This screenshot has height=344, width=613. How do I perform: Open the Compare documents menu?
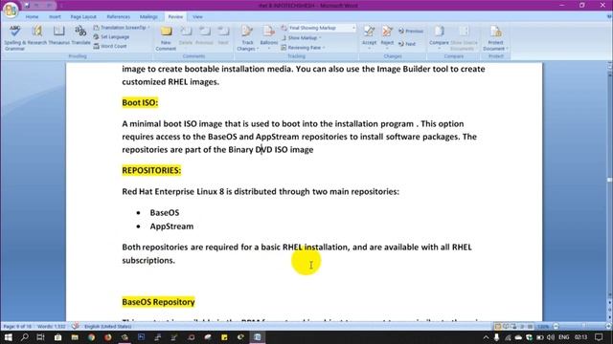(439, 38)
